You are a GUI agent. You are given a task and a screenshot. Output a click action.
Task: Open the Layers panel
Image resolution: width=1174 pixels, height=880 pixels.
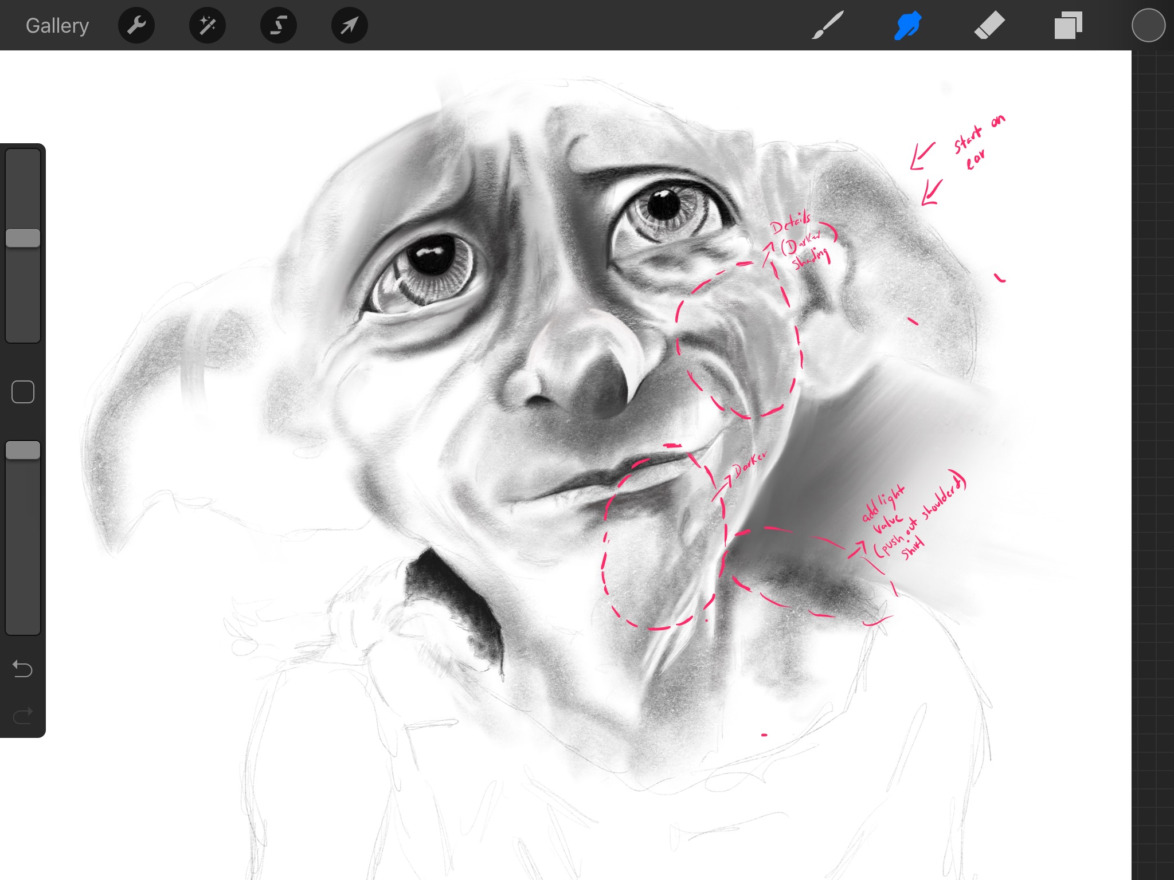click(x=1069, y=26)
